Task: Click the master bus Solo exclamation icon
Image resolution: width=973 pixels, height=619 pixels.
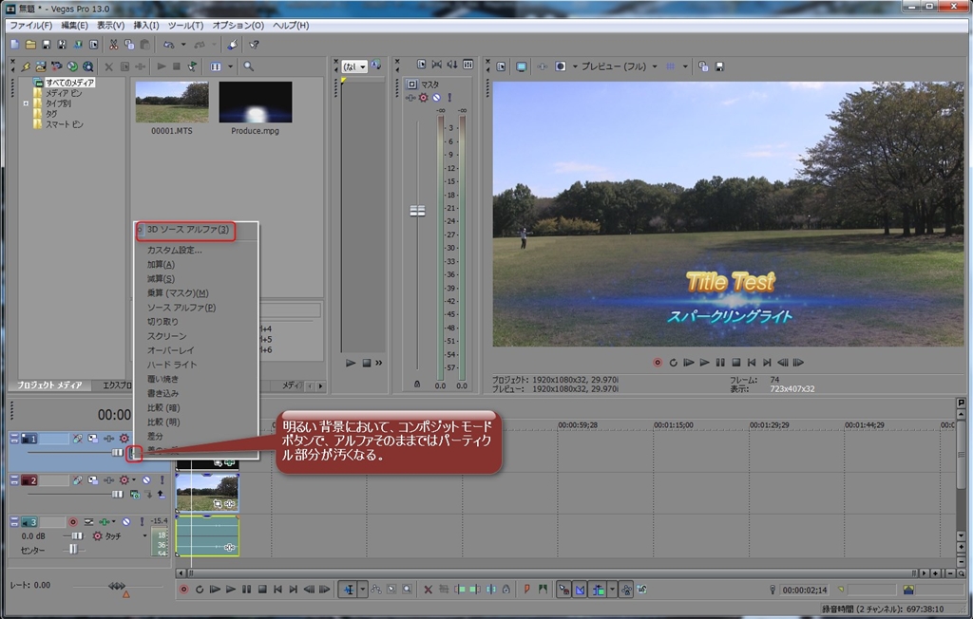Action: pos(449,98)
